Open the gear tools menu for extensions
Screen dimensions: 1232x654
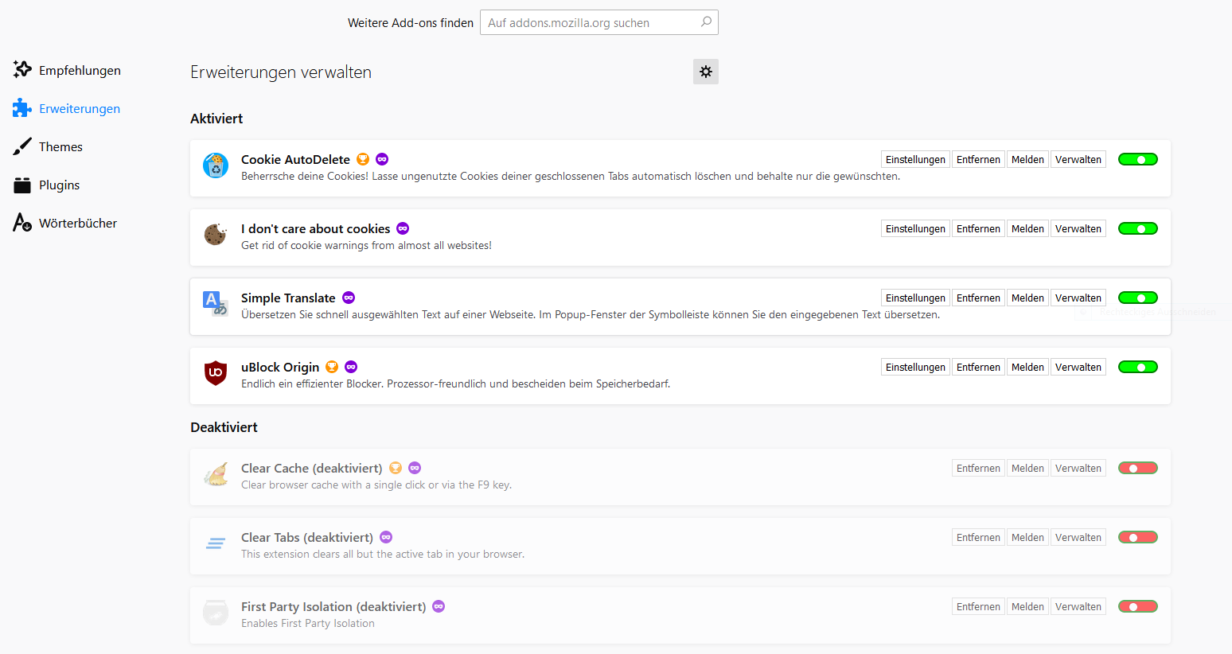tap(706, 72)
